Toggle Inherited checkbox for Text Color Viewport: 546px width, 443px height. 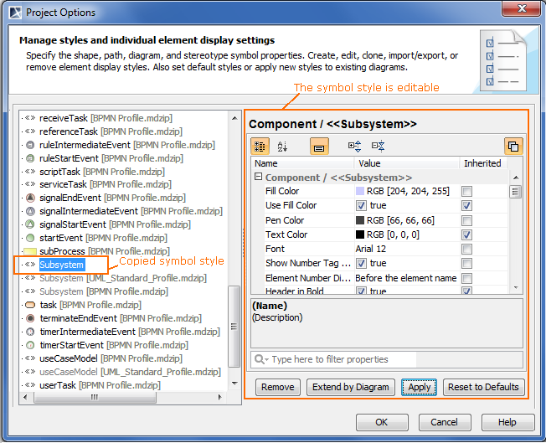coord(466,234)
